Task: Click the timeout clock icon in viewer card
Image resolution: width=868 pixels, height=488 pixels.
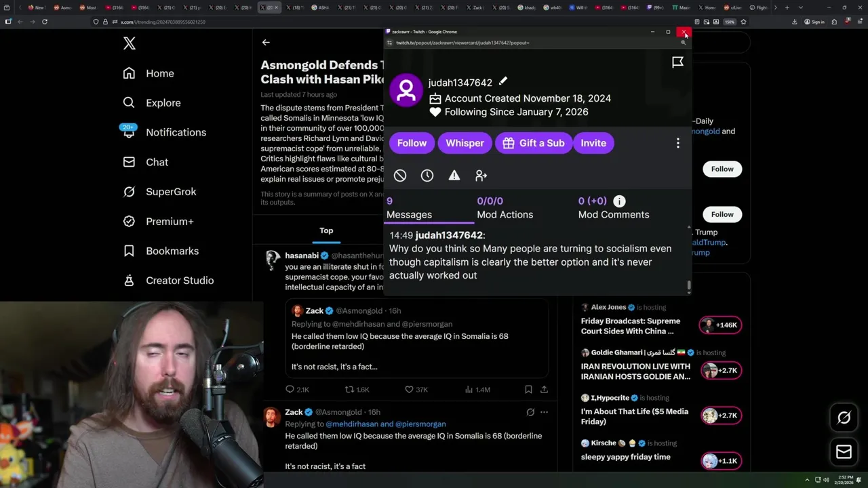Action: tap(427, 176)
